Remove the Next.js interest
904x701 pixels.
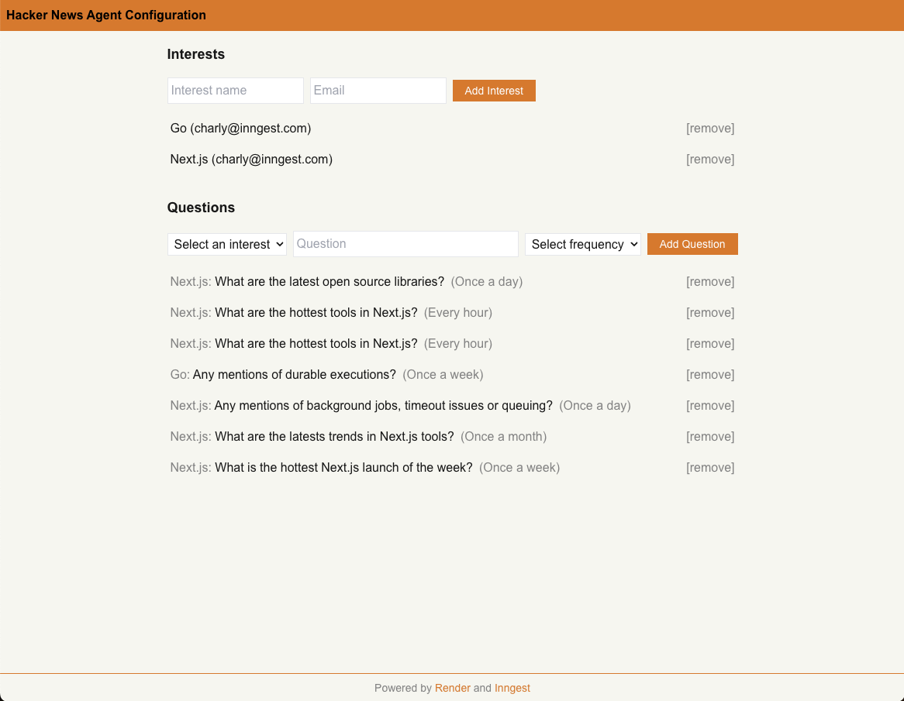710,160
